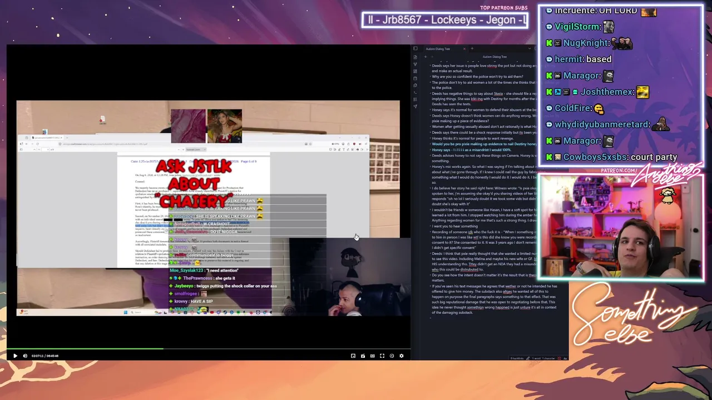Toggle theater mode in the video player
This screenshot has width=712, height=400.
(373, 356)
